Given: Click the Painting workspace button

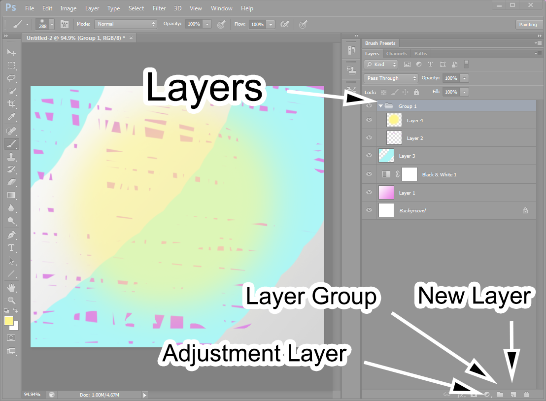Looking at the screenshot, I should [528, 25].
